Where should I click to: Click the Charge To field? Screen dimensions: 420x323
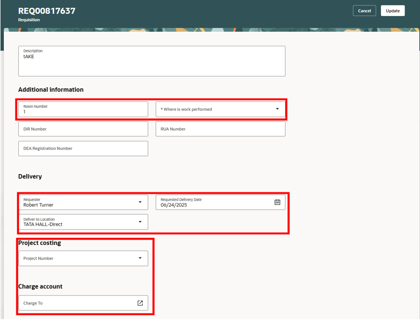83,303
